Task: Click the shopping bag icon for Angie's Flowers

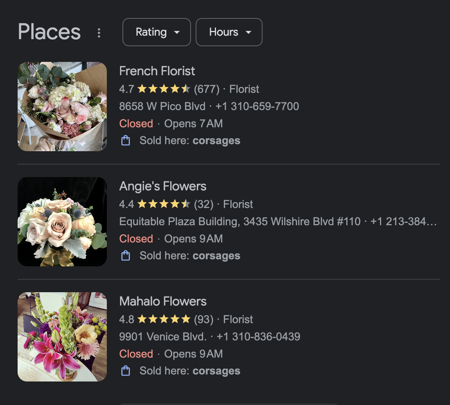Action: 125,255
